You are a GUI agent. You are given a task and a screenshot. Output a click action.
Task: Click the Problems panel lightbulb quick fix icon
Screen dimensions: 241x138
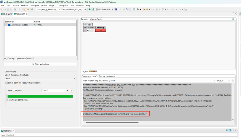point(227,130)
